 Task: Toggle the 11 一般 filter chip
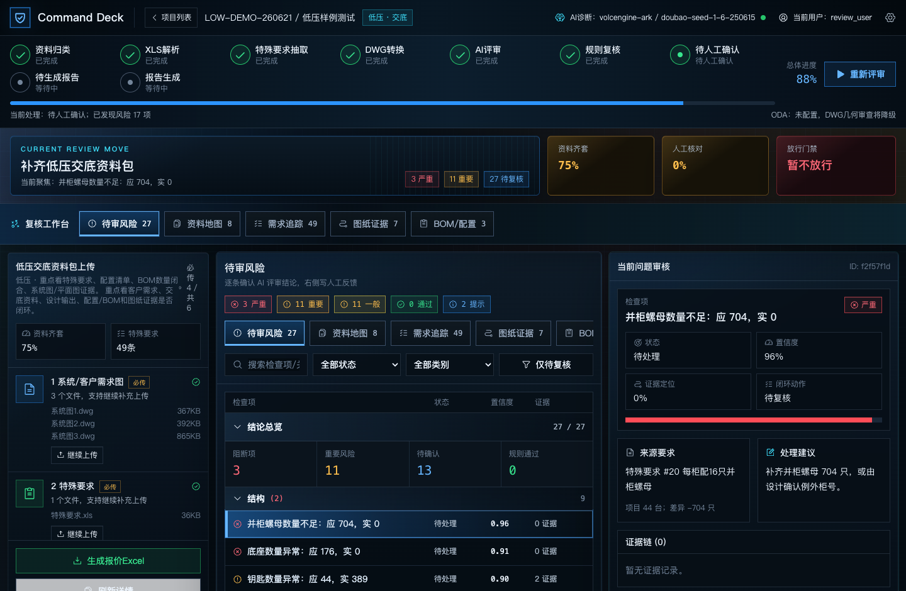[x=360, y=304]
